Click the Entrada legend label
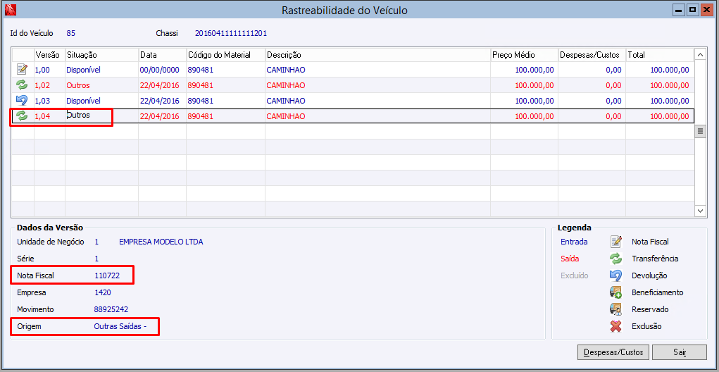Viewport: 719px width, 372px height. [574, 242]
